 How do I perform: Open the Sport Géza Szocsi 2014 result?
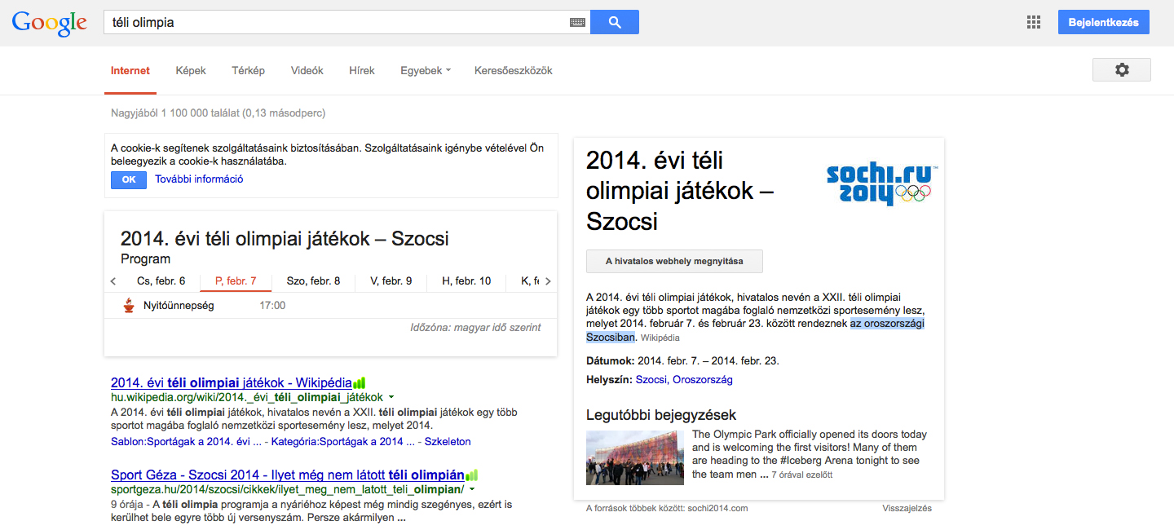click(288, 475)
